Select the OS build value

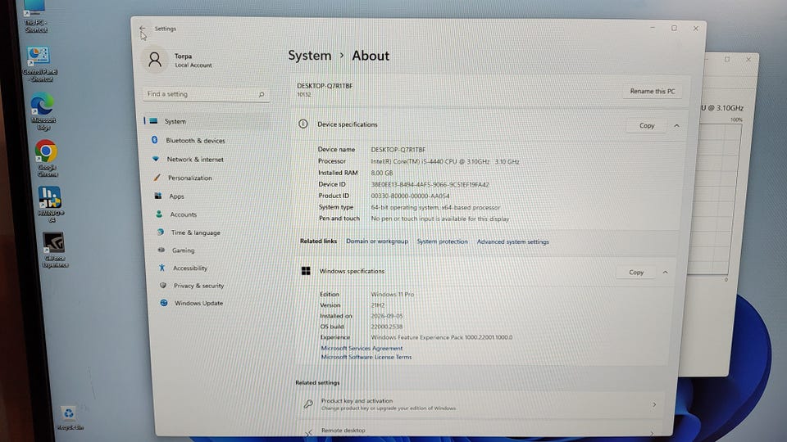[386, 327]
